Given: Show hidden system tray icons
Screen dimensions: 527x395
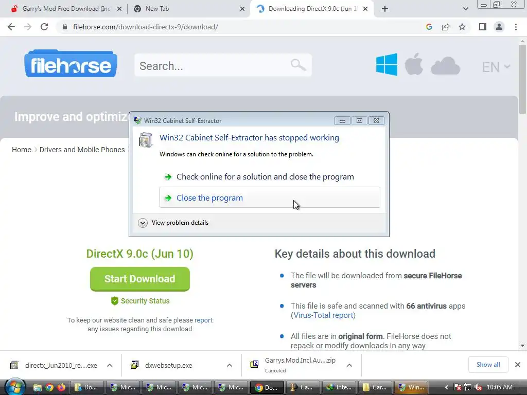Looking at the screenshot, I should (x=446, y=387).
